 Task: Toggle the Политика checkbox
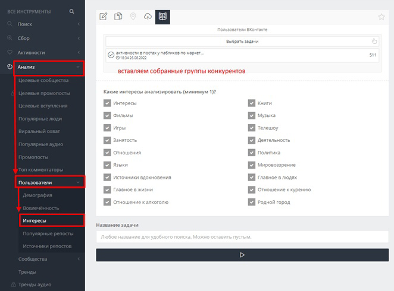click(252, 153)
